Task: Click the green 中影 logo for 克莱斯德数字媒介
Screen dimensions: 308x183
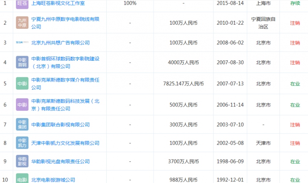Action: (x=22, y=83)
